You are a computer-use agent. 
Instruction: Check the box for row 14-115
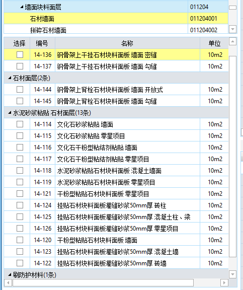20,136
